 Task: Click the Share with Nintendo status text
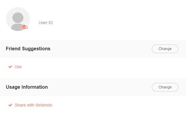click(x=33, y=105)
